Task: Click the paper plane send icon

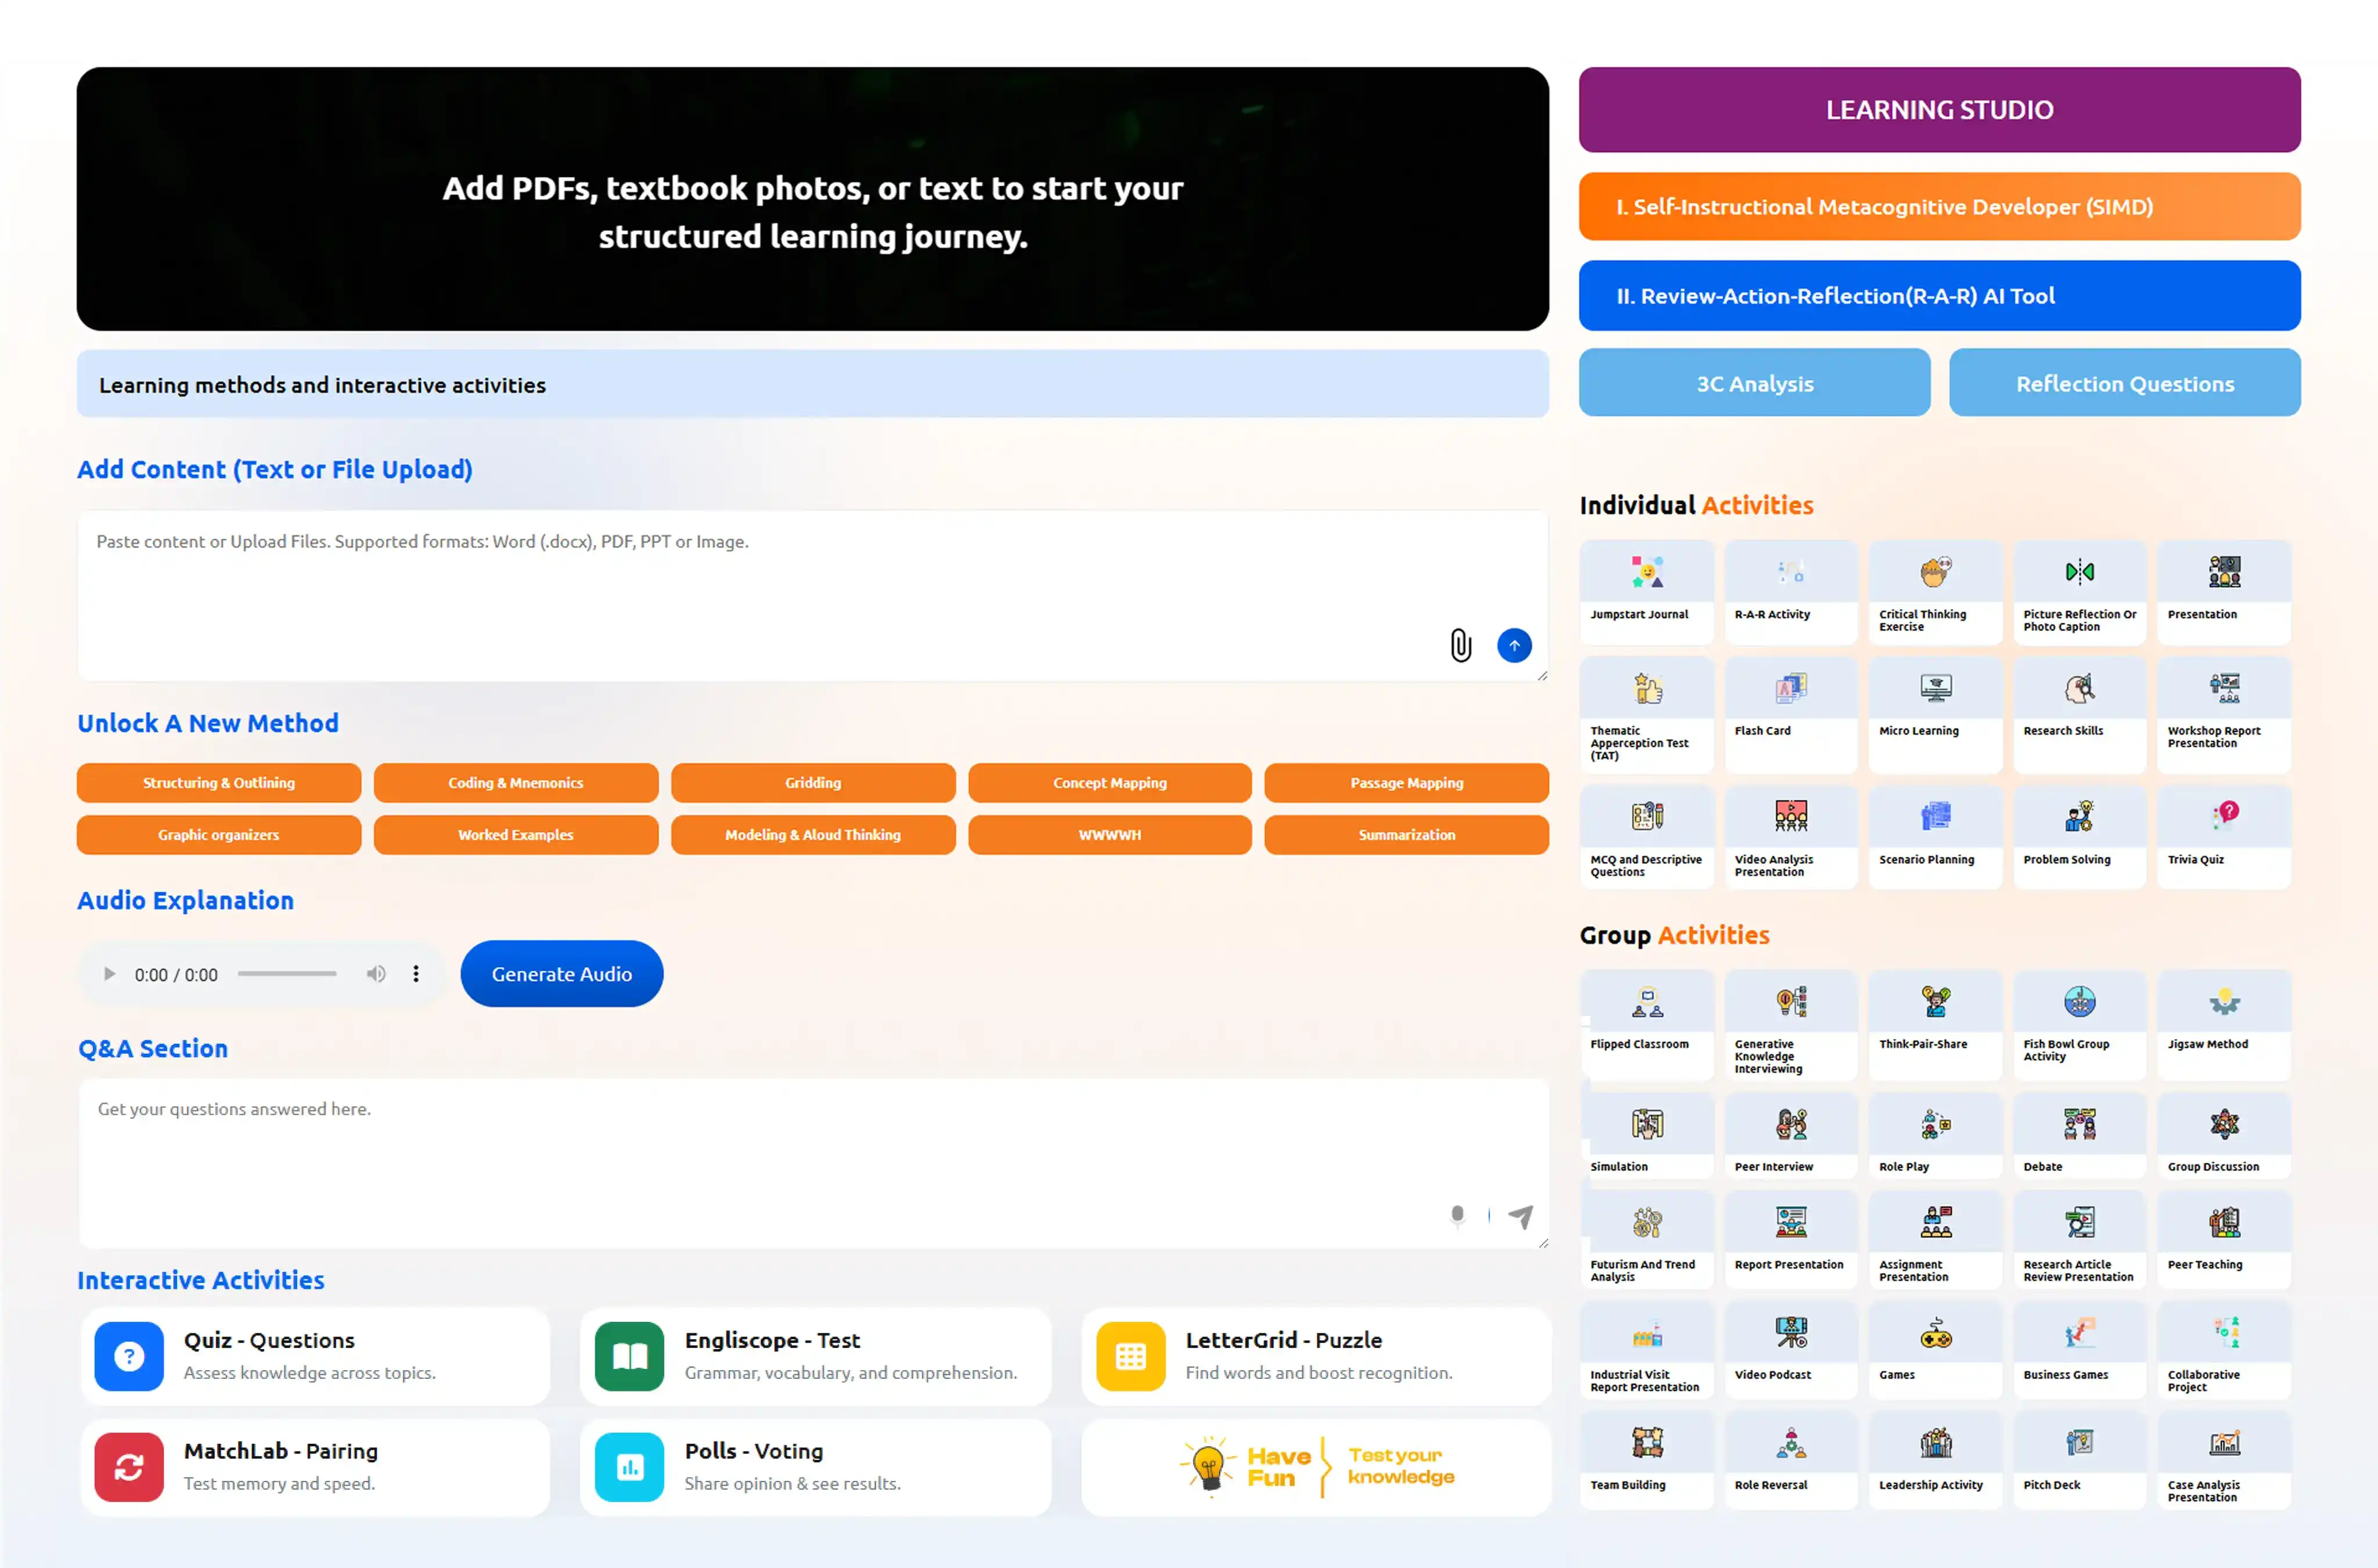Action: pos(1520,1216)
